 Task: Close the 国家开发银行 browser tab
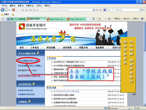tap(45, 19)
